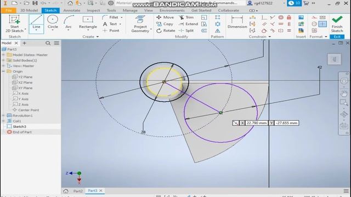The height and width of the screenshot is (197, 351).
Task: Open the Fillet dropdown arrow
Action: (122, 18)
